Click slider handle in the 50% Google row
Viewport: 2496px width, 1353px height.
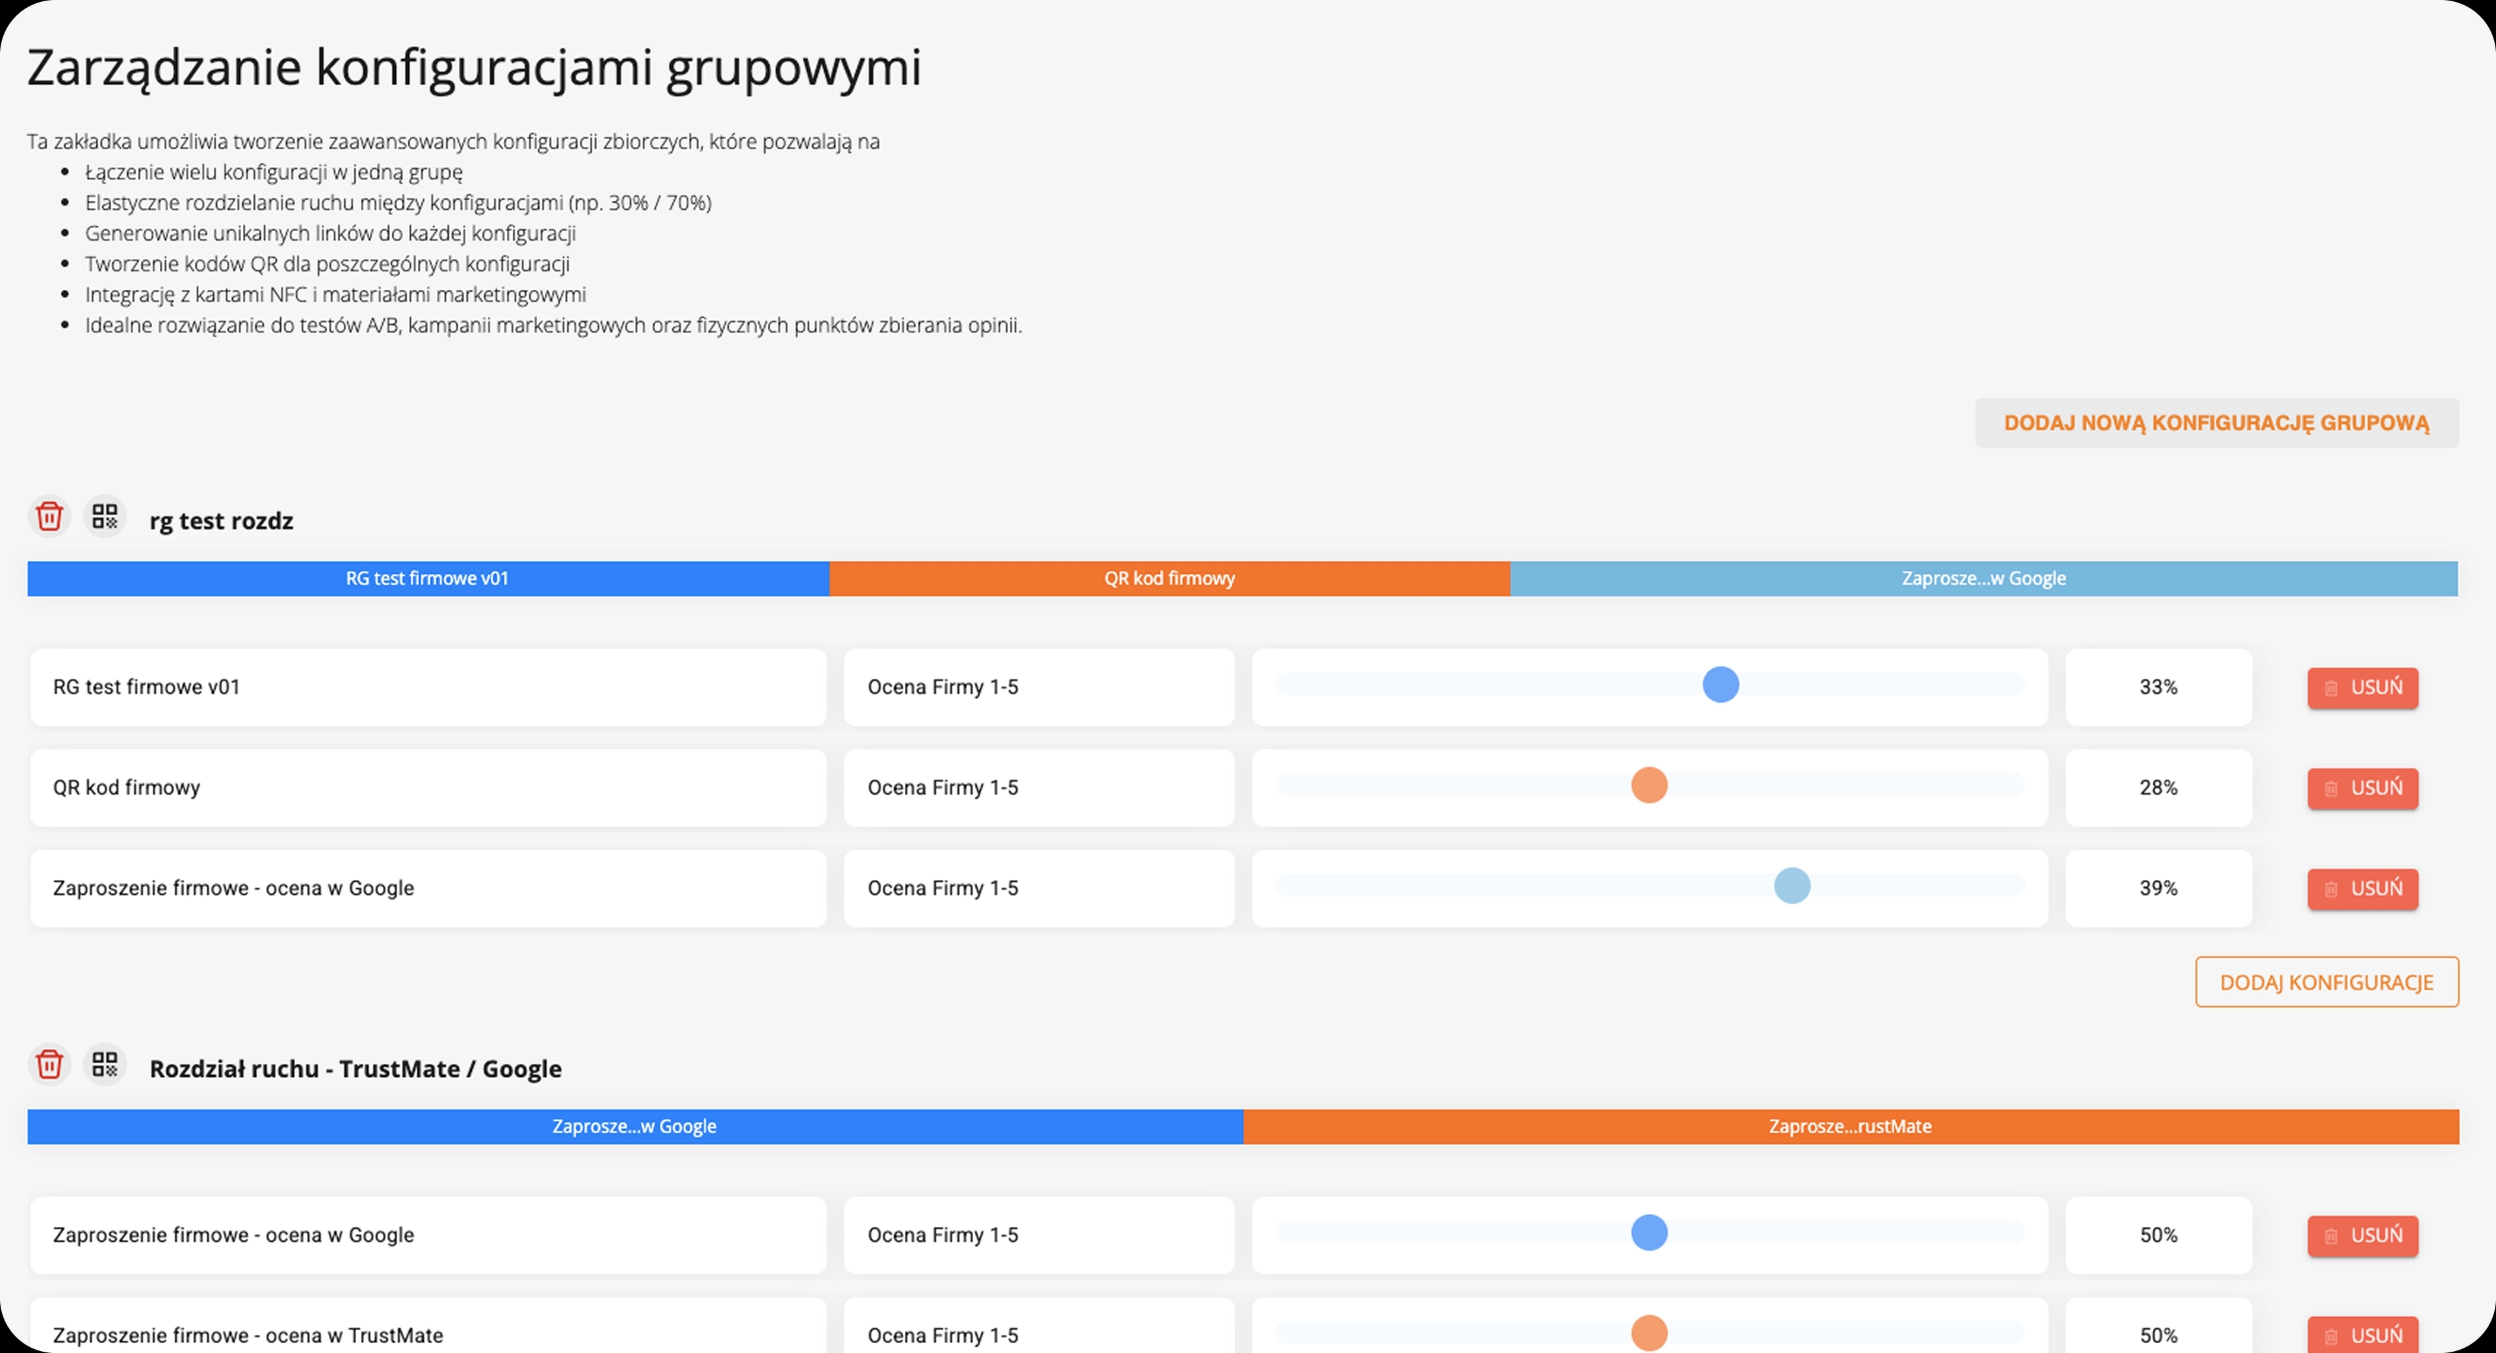(x=1649, y=1233)
